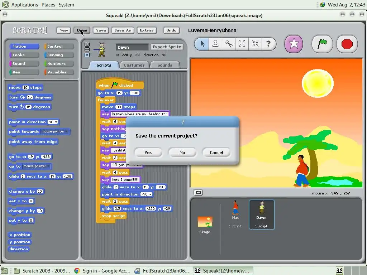Select the Numbers block category
367x275 pixels.
click(59, 64)
